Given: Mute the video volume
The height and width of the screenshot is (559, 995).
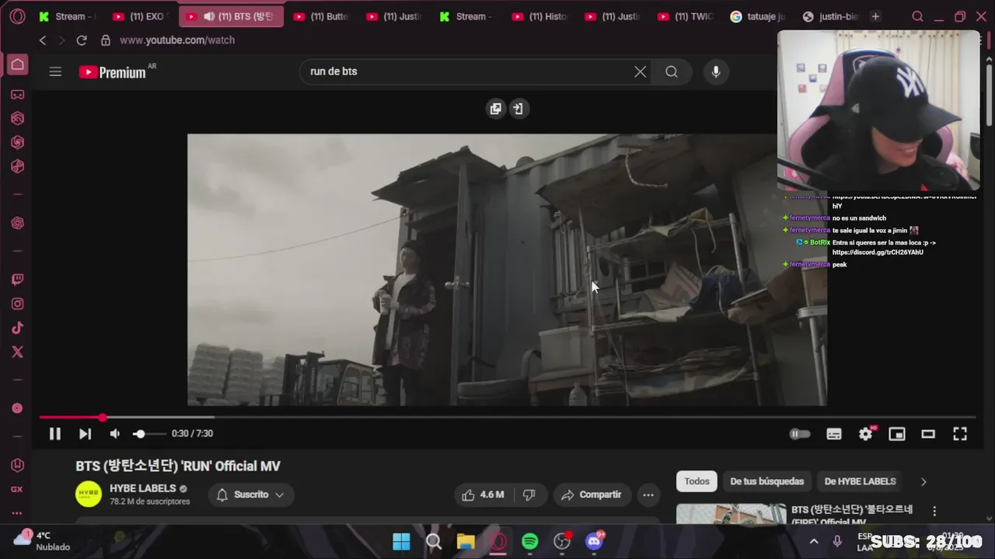Looking at the screenshot, I should coord(114,434).
